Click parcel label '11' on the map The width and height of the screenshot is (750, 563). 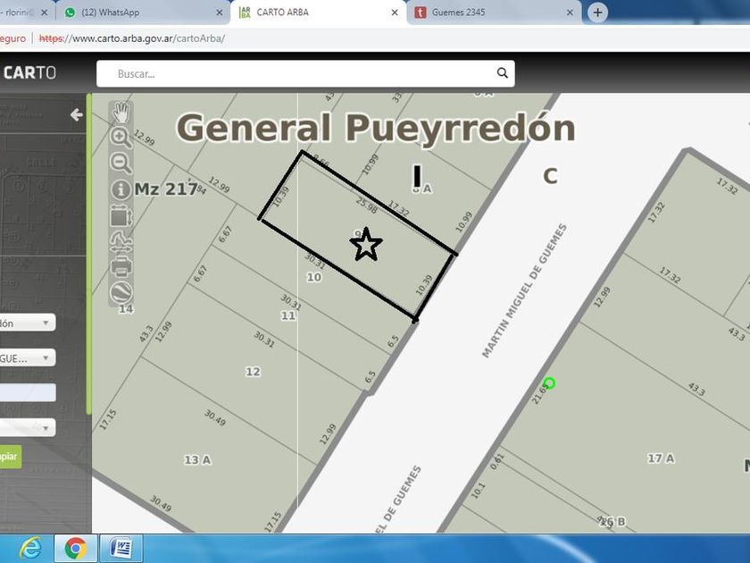coord(287,315)
